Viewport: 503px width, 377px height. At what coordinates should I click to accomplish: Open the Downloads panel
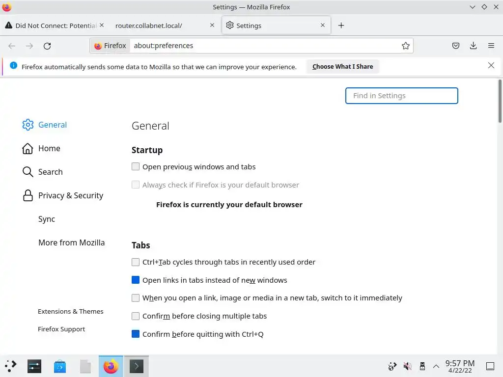[x=473, y=46]
